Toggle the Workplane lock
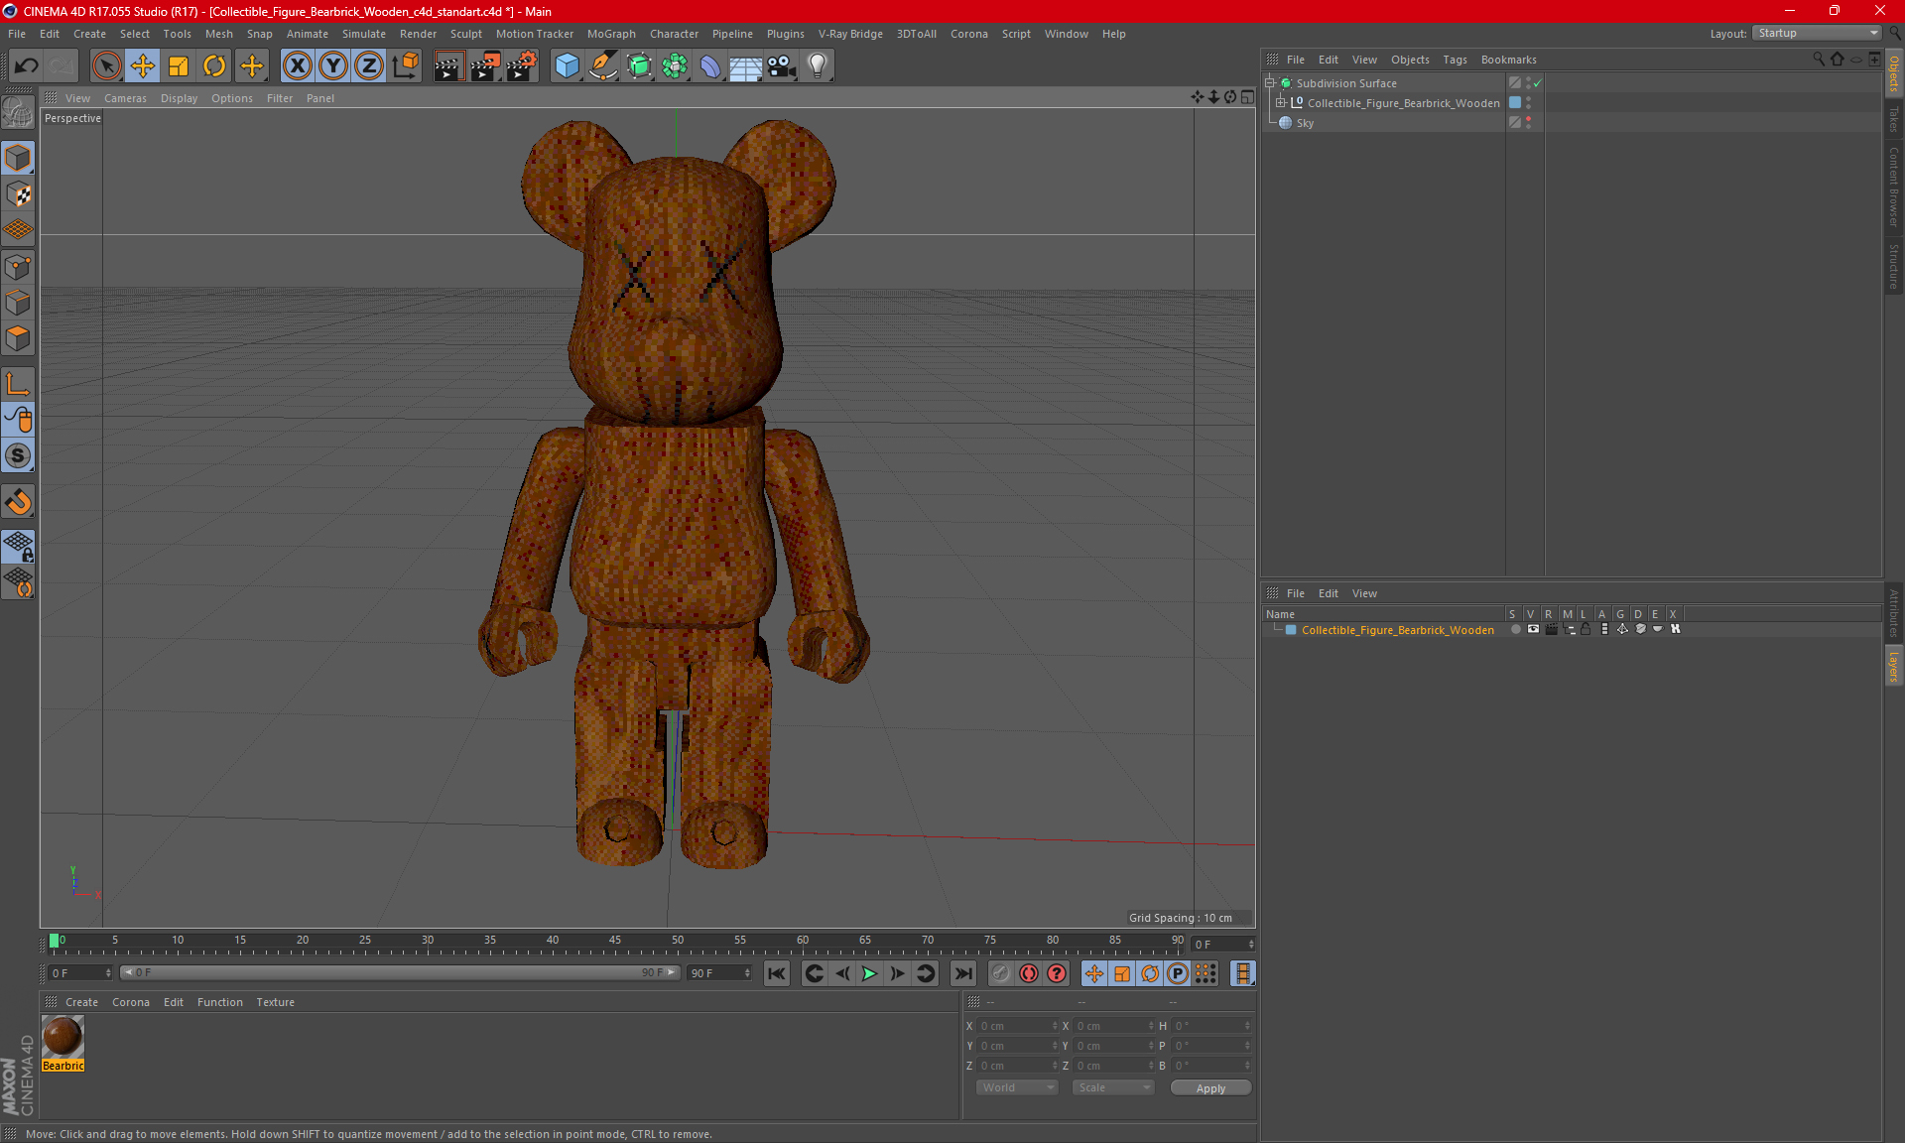 [19, 546]
